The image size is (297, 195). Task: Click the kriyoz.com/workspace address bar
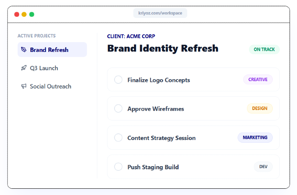(x=160, y=13)
